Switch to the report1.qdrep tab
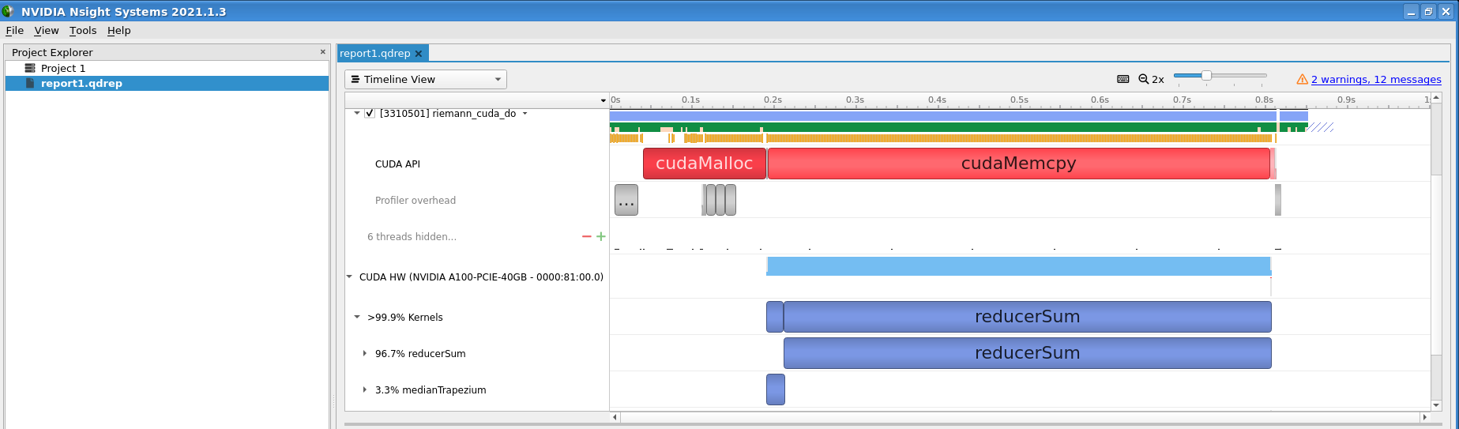Viewport: 1459px width, 429px height. click(375, 53)
